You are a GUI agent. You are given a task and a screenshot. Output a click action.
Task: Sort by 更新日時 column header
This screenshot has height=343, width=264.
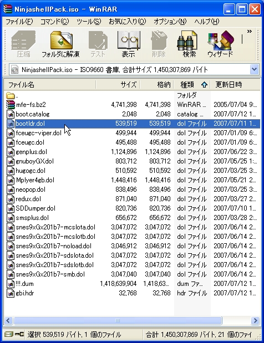235,85
